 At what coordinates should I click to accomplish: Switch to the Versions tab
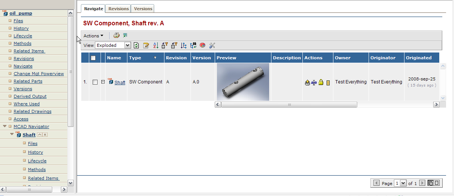(x=143, y=9)
